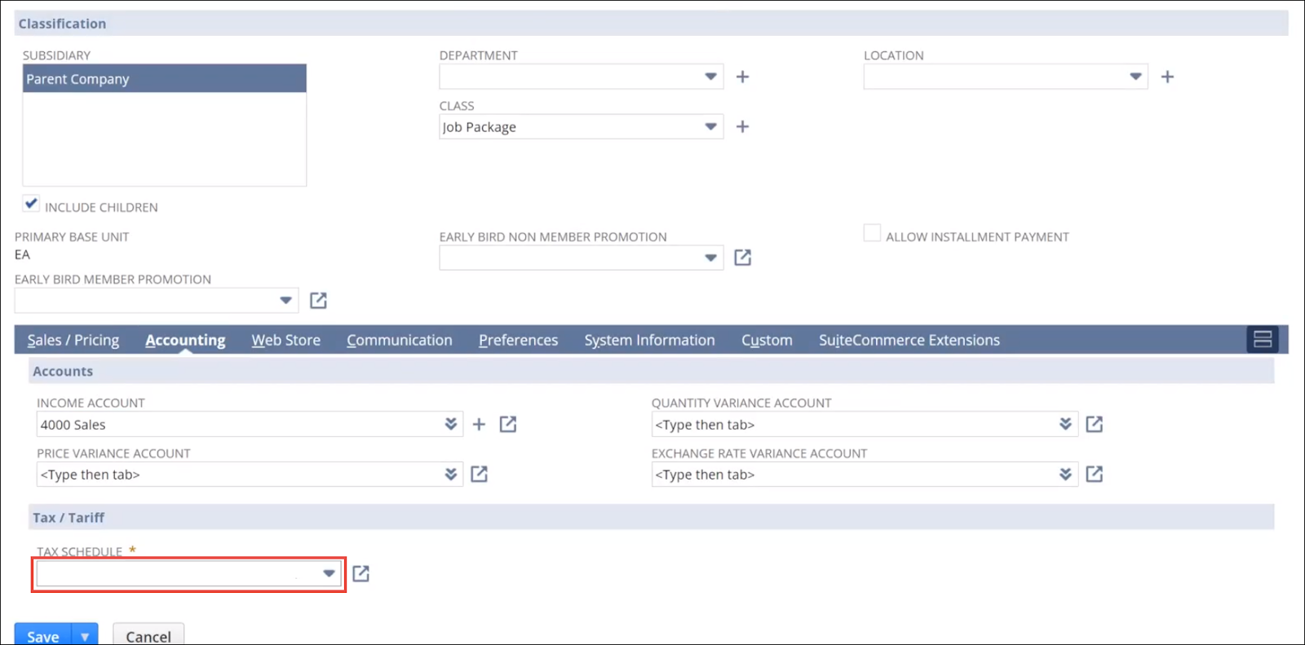Screen dimensions: 1305x645
Task: Enable Allow Installment Payment checkbox
Action: coord(872,233)
